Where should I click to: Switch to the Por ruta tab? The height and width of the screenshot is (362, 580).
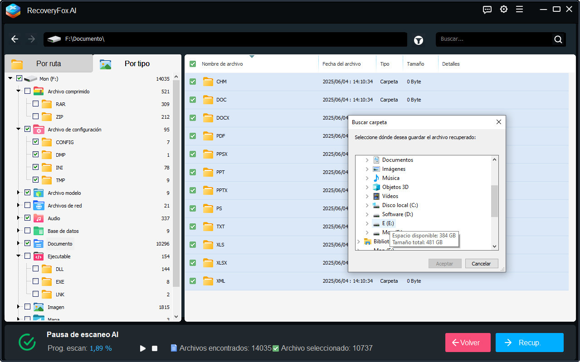[49, 64]
